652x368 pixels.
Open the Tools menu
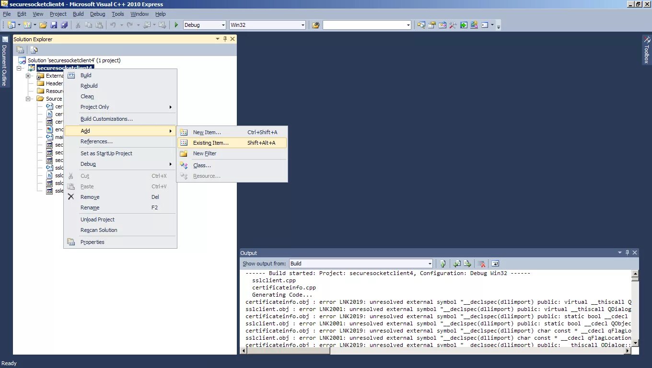[117, 14]
